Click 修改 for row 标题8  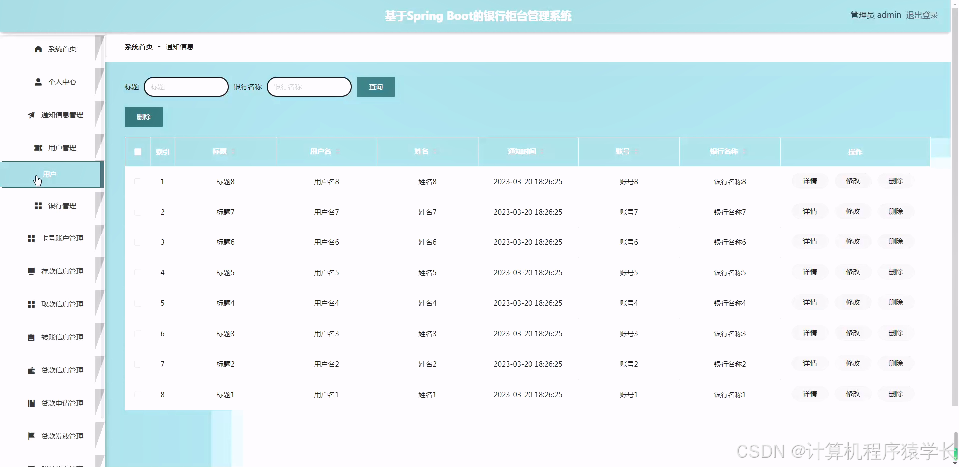(x=853, y=181)
